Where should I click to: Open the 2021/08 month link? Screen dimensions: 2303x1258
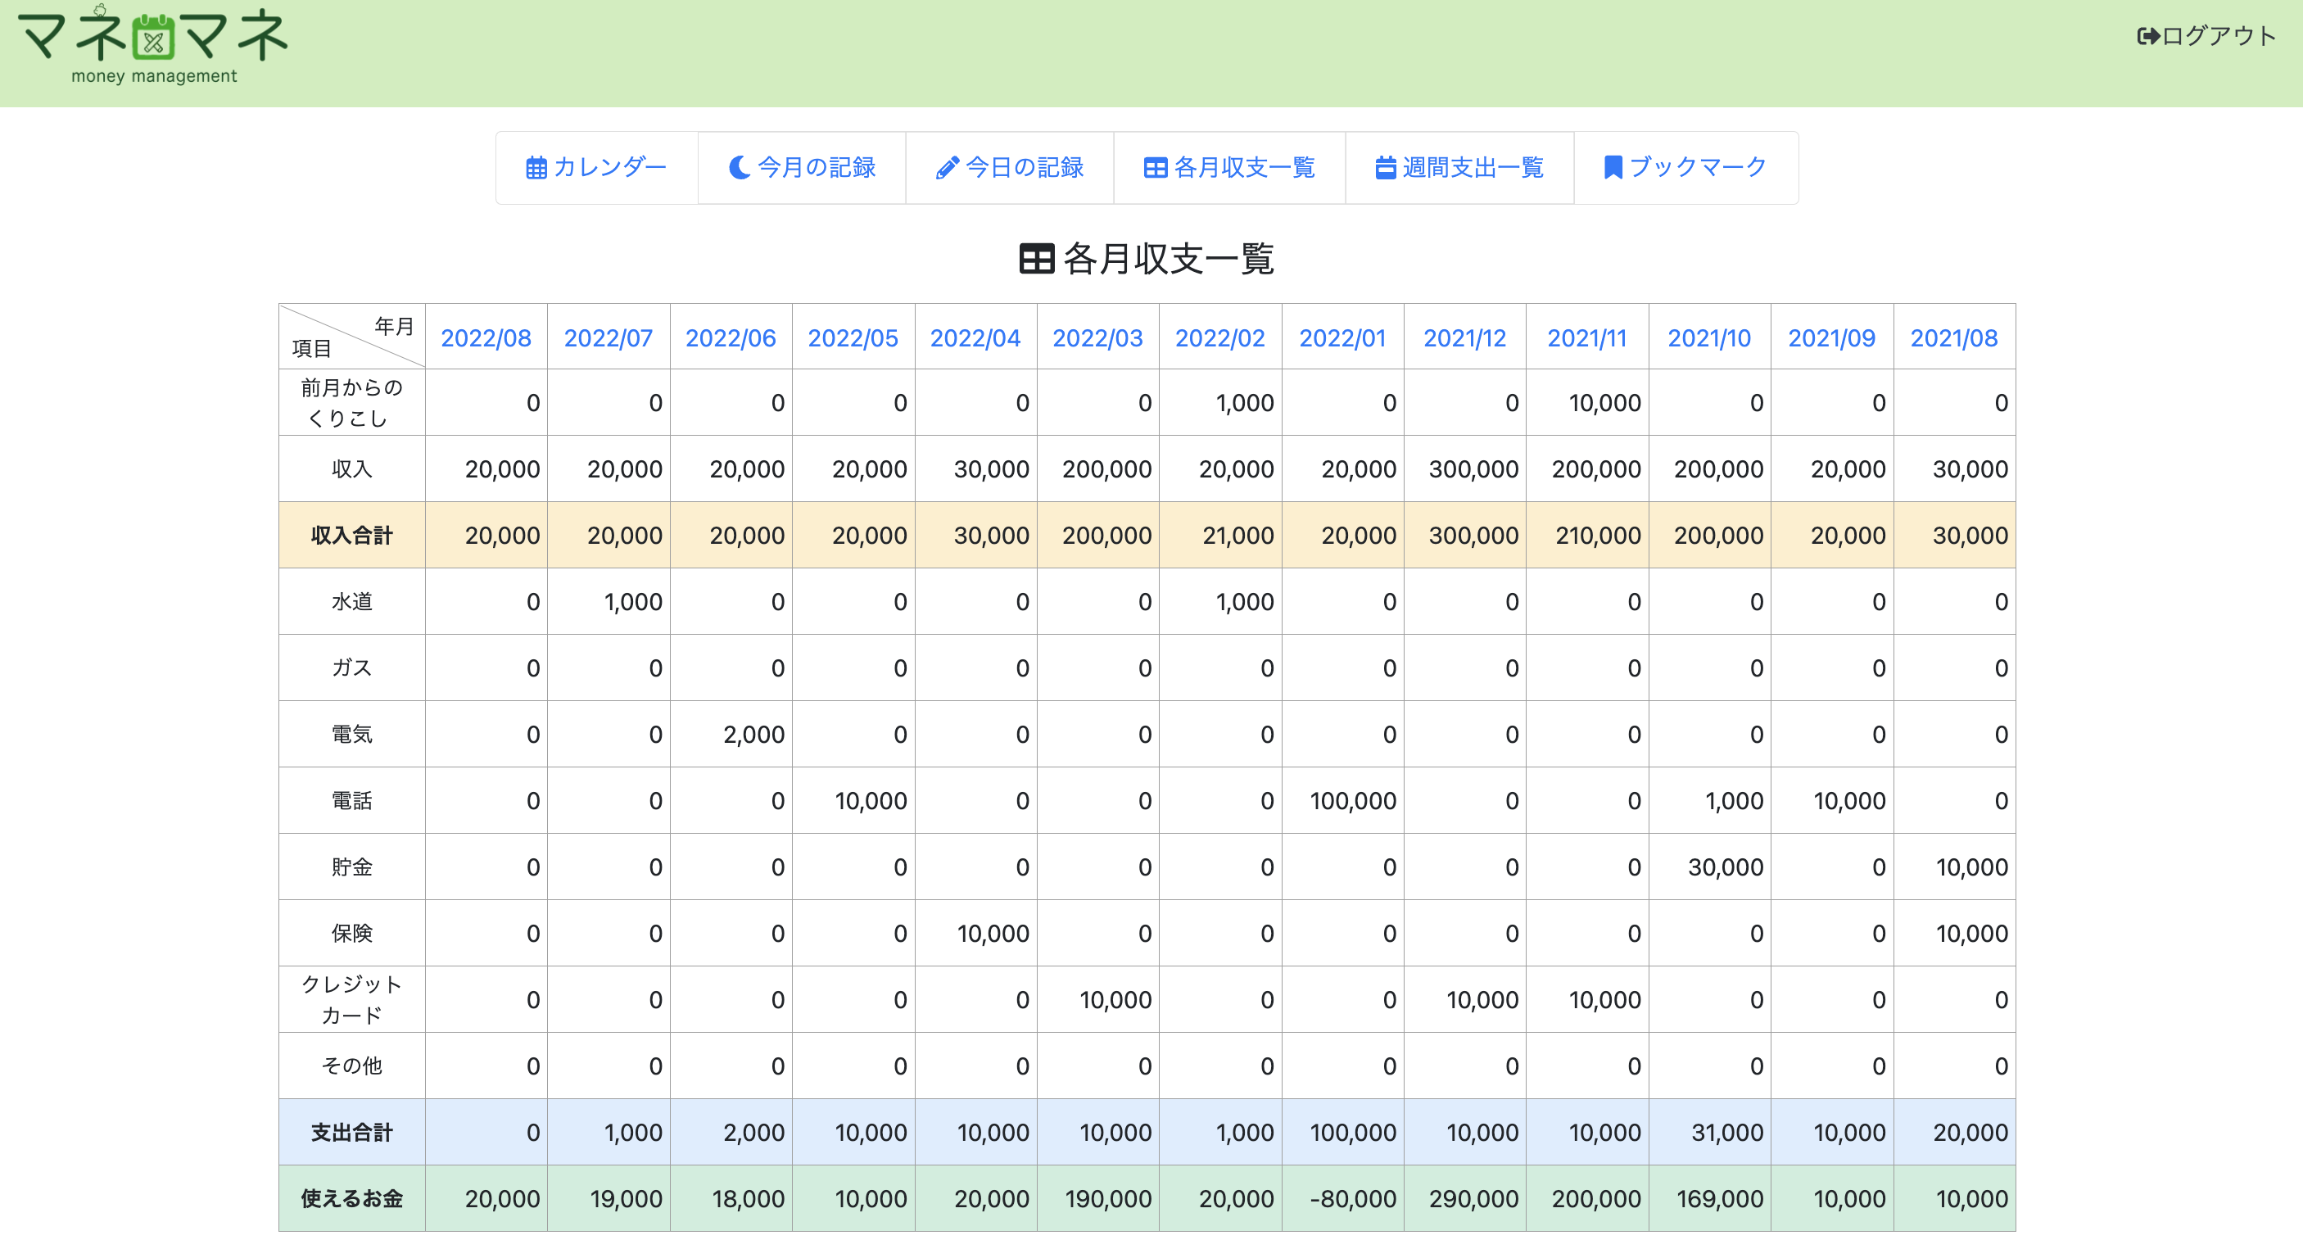pyautogui.click(x=1954, y=338)
